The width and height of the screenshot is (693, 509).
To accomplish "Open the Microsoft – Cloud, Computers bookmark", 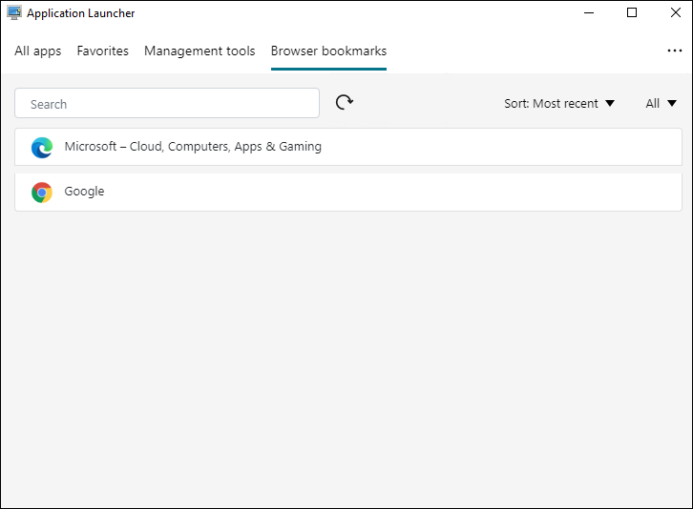I will pos(193,147).
